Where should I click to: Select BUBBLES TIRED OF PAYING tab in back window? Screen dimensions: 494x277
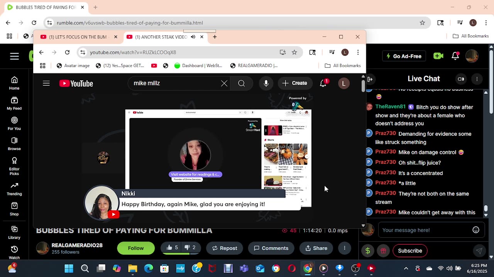pos(46,7)
